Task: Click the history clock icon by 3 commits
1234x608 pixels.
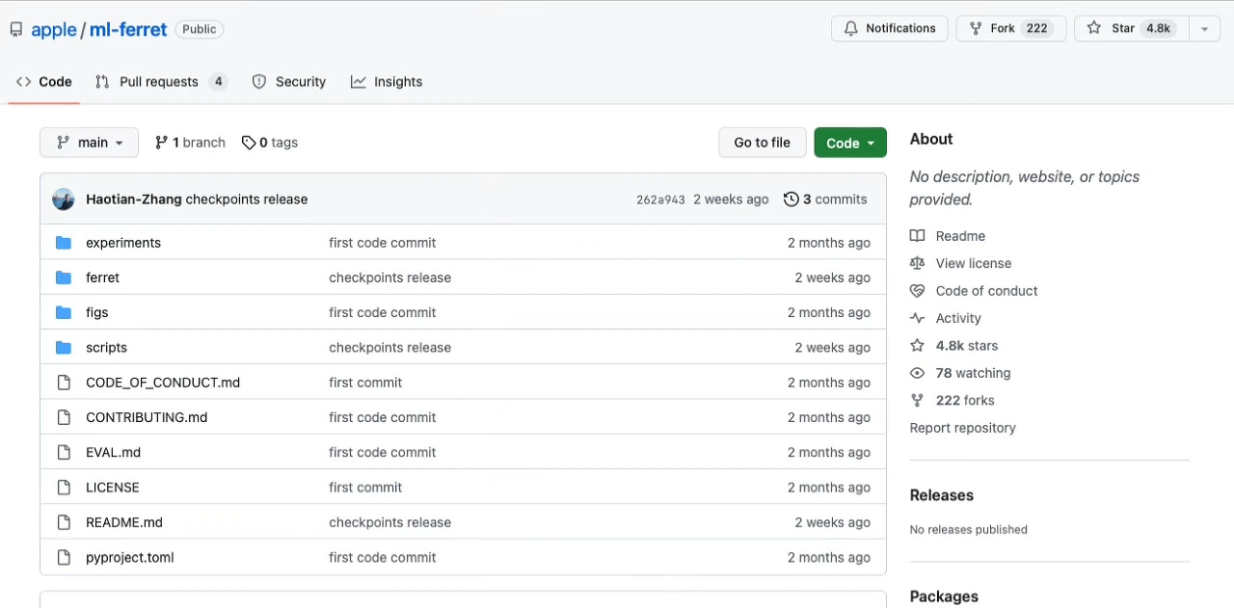Action: point(791,199)
